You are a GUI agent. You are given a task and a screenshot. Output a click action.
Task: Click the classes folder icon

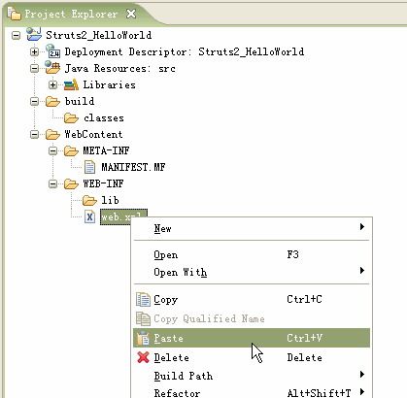coord(71,118)
